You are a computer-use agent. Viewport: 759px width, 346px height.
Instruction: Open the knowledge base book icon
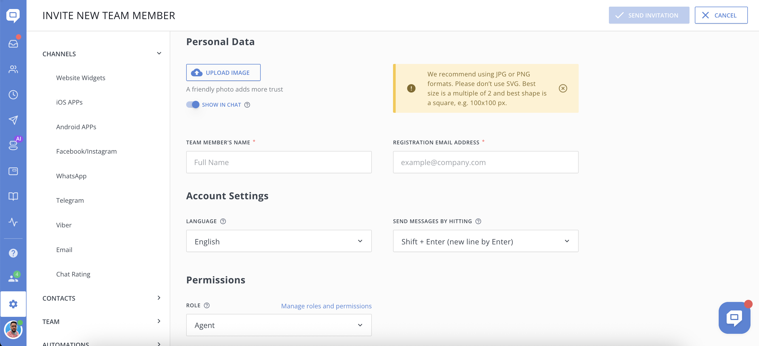[x=13, y=196]
